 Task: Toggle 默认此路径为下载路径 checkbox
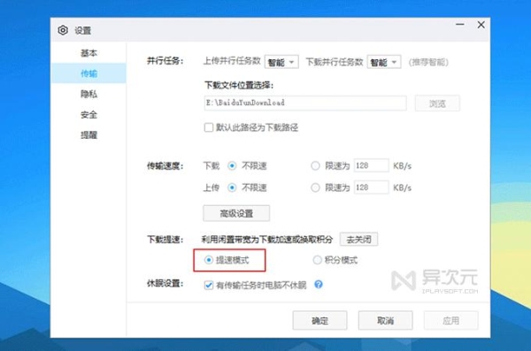click(209, 127)
